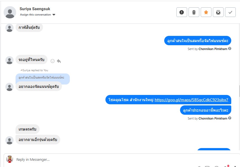Click the page avatar beside reply box
The image size is (240, 167).
coord(10,159)
